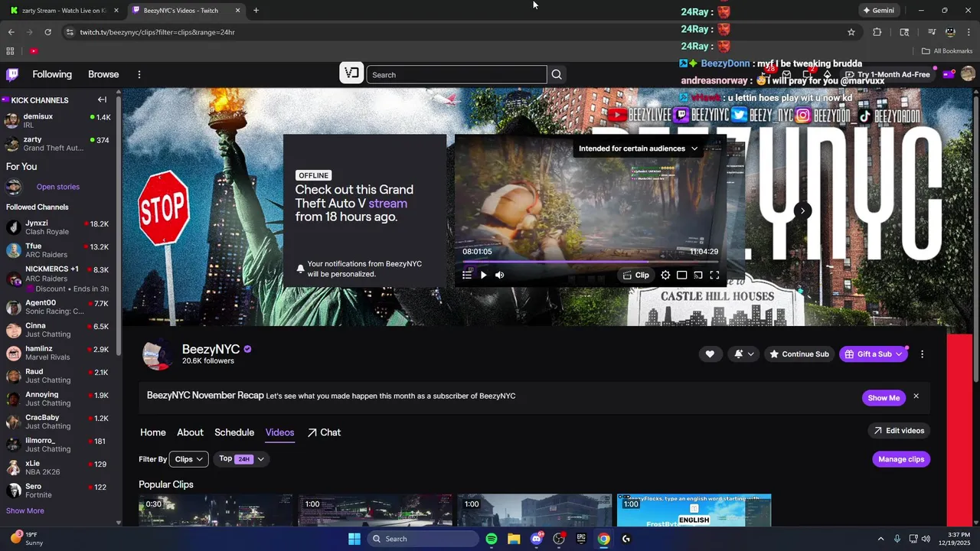The image size is (980, 551).
Task: Collapse the Kick Channels sidebar
Action: pos(102,99)
